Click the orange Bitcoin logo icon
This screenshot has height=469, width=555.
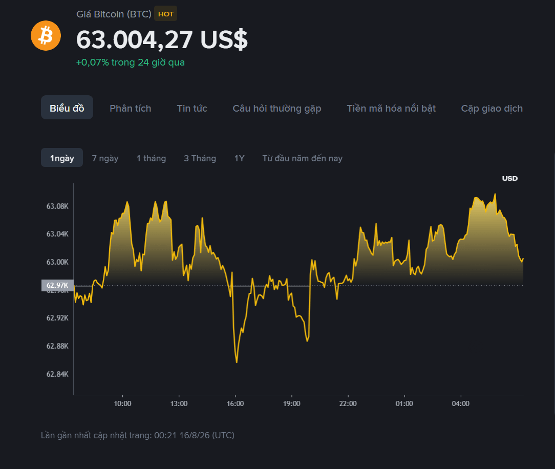tap(46, 36)
